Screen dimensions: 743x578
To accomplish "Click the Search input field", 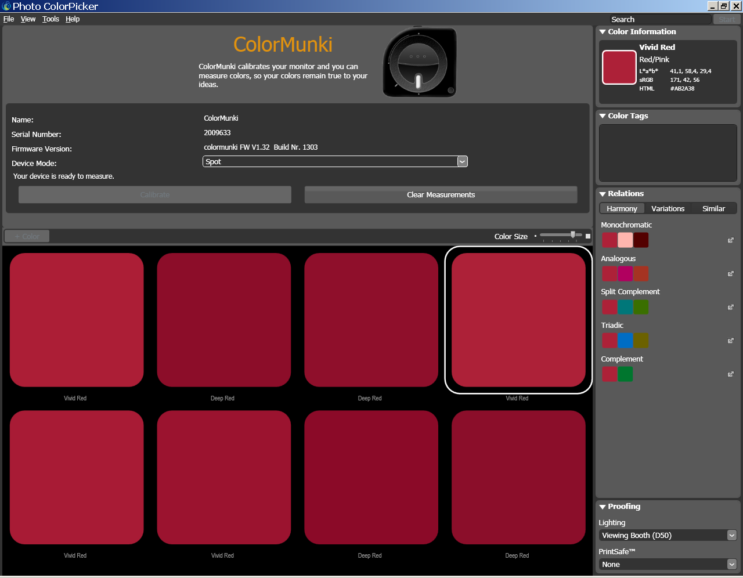I will click(x=660, y=19).
